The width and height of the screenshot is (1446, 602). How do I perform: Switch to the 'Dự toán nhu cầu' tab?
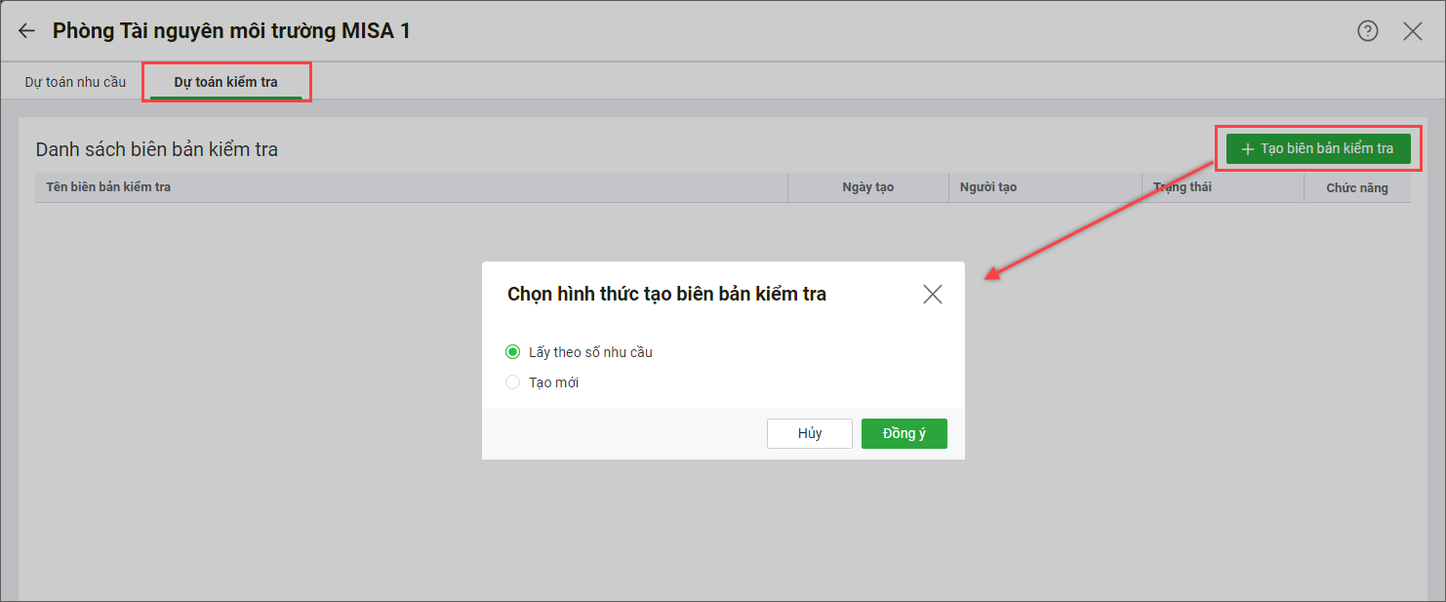[x=75, y=82]
